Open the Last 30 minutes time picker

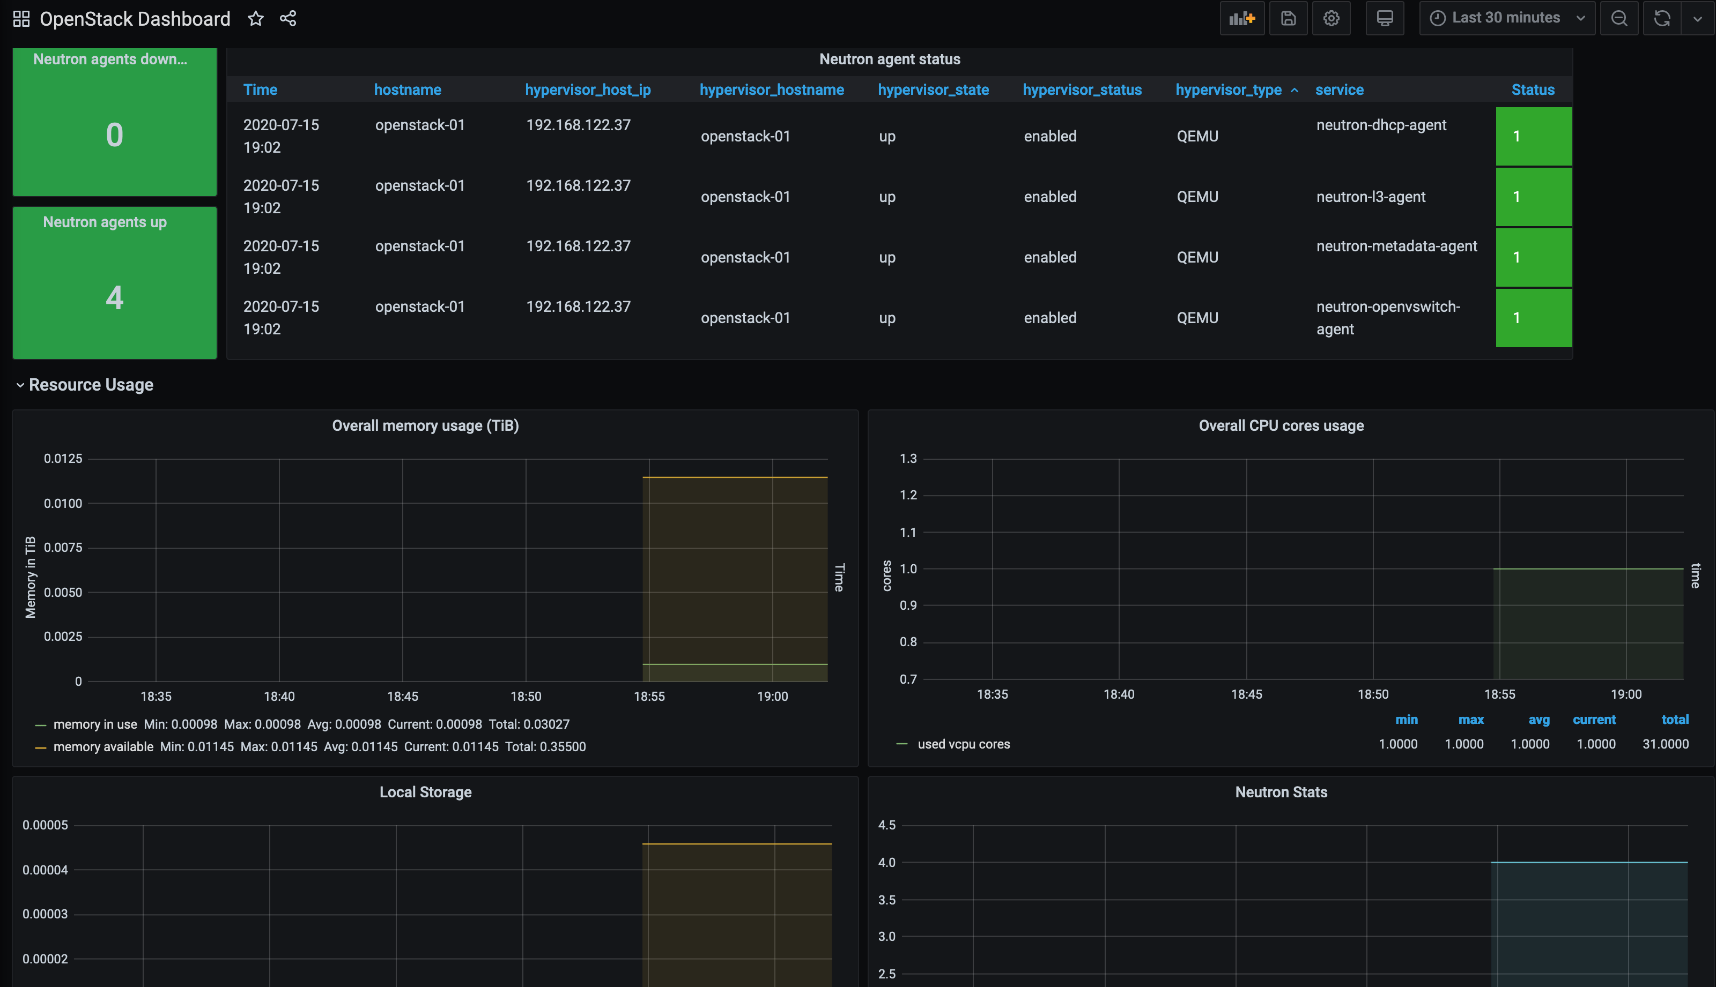[1506, 18]
